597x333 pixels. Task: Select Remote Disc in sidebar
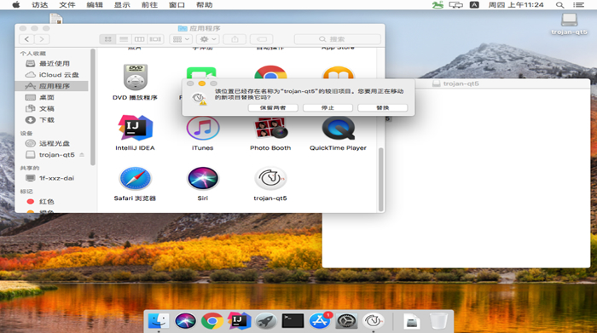[x=52, y=143]
